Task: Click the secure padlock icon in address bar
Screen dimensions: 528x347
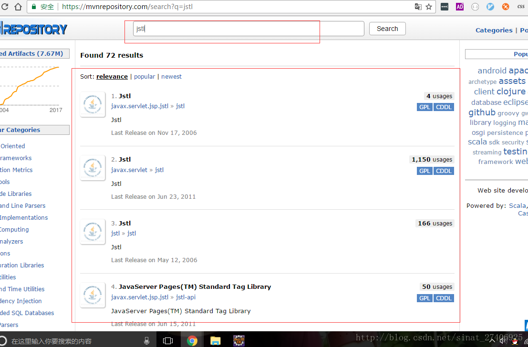Action: [x=34, y=7]
